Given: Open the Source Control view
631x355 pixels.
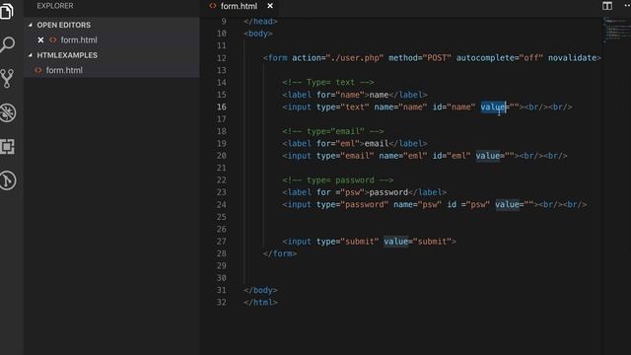Looking at the screenshot, I should [7, 79].
